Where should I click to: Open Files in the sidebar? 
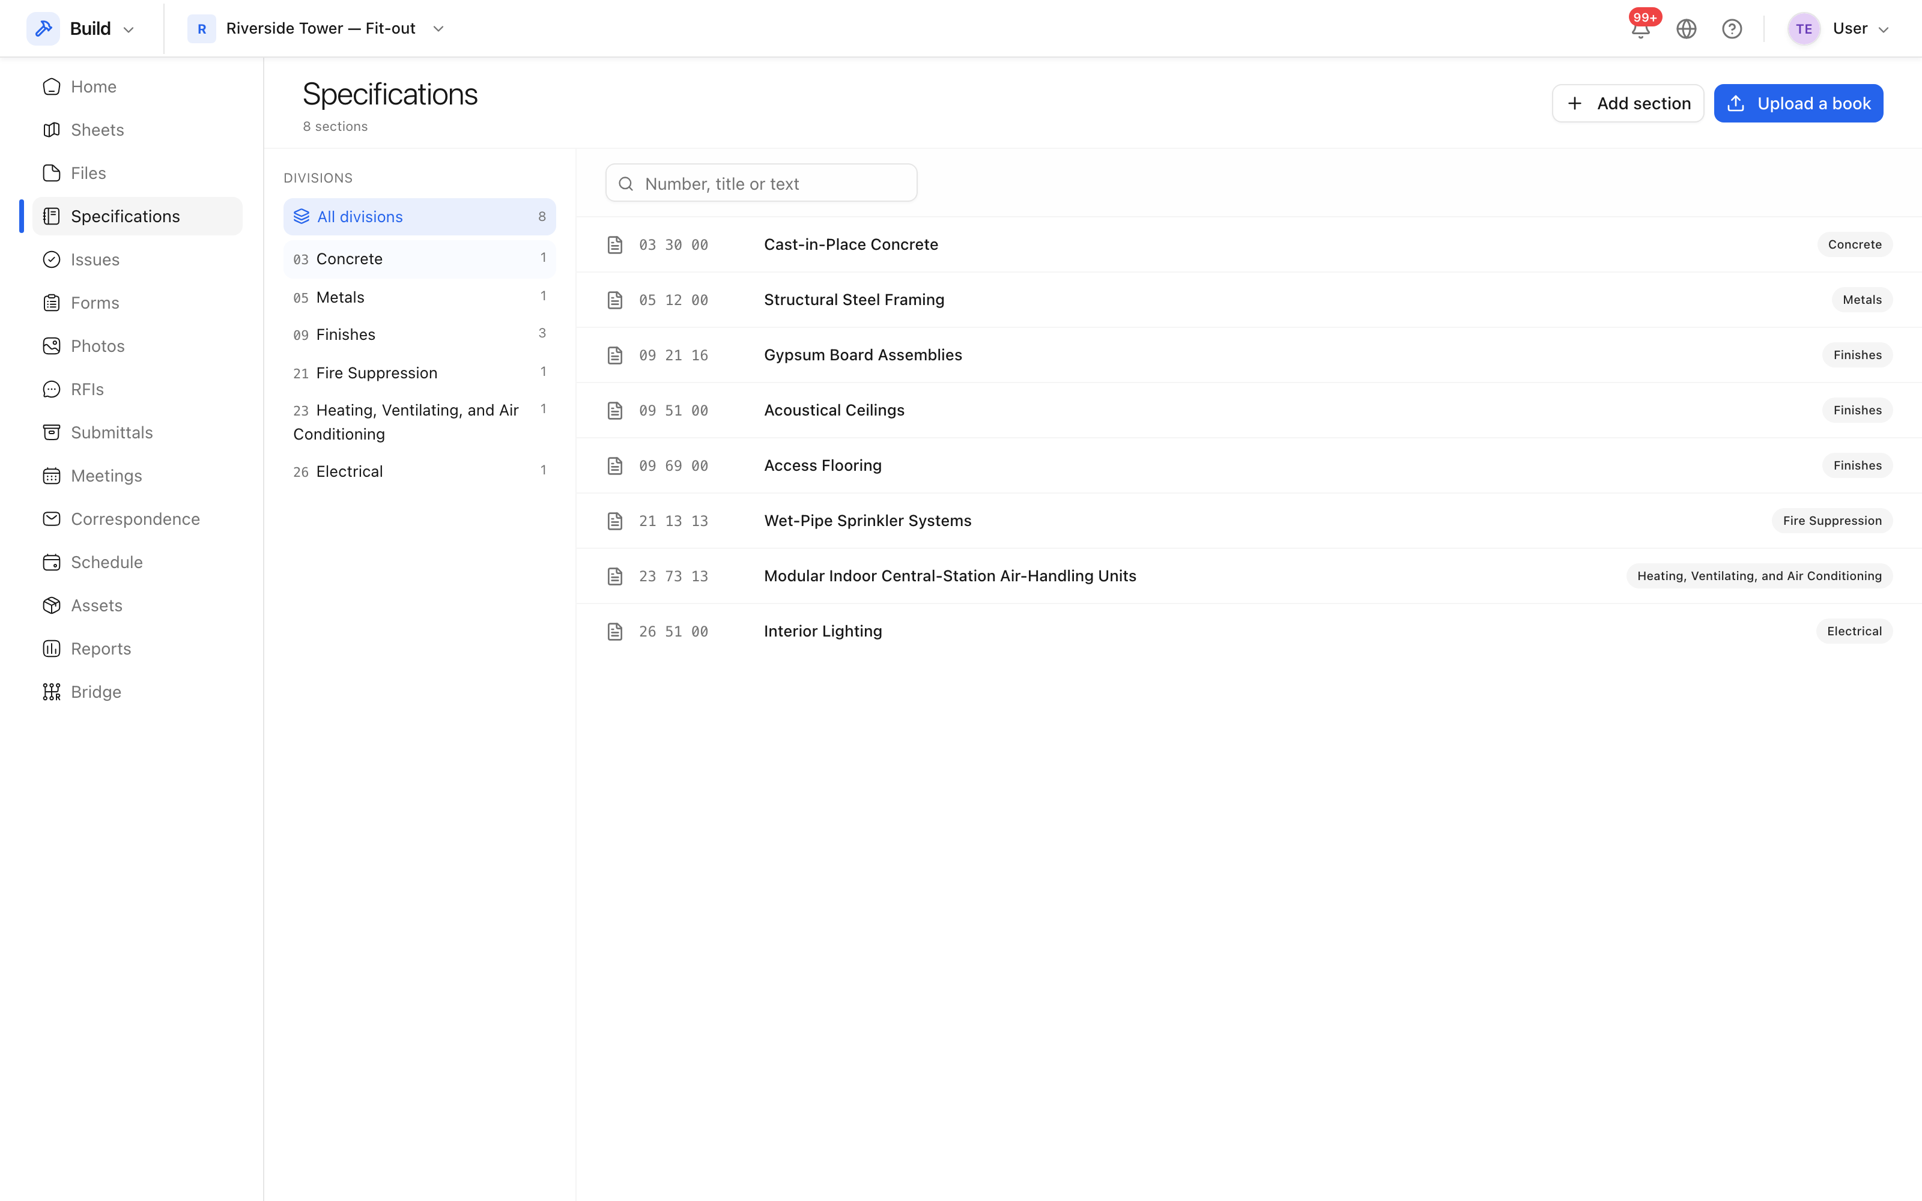[138, 173]
